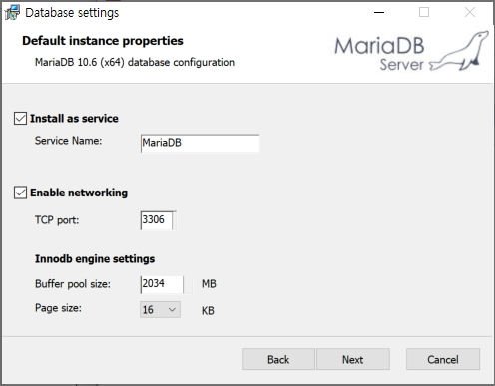Click the Buffer pool size: label
This screenshot has width=495, height=386.
73,284
